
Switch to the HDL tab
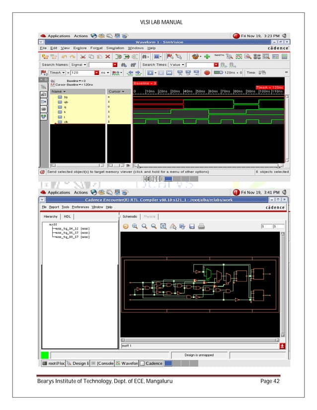(x=68, y=216)
